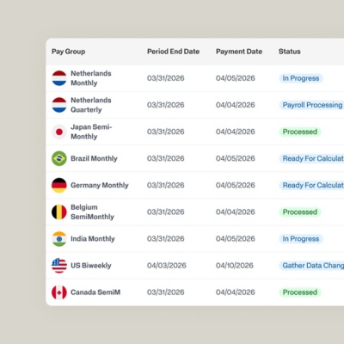Open the Canada SemiM pay group
The width and height of the screenshot is (344, 344).
95,292
